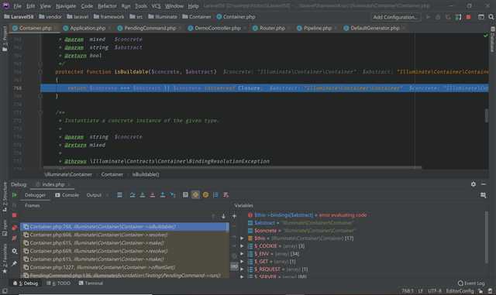Open the Terminal tool window button
The width and height of the screenshot is (496, 295).
coord(91,283)
